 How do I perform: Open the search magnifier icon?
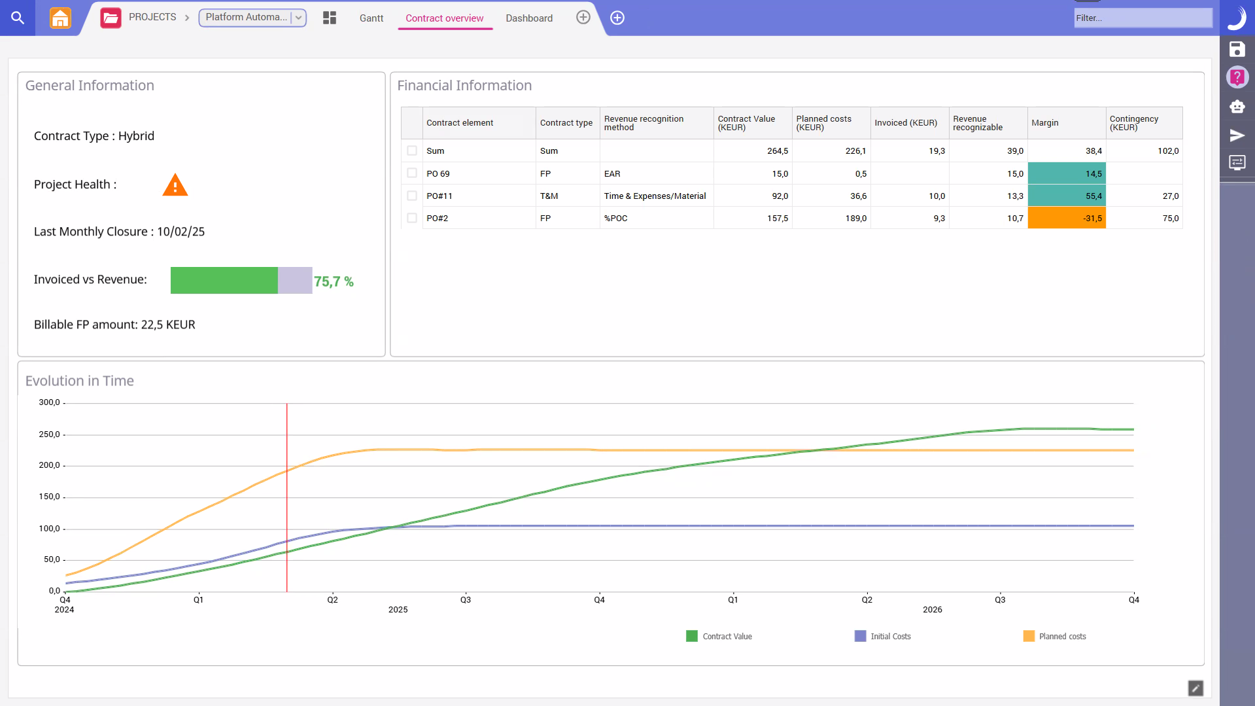tap(18, 18)
